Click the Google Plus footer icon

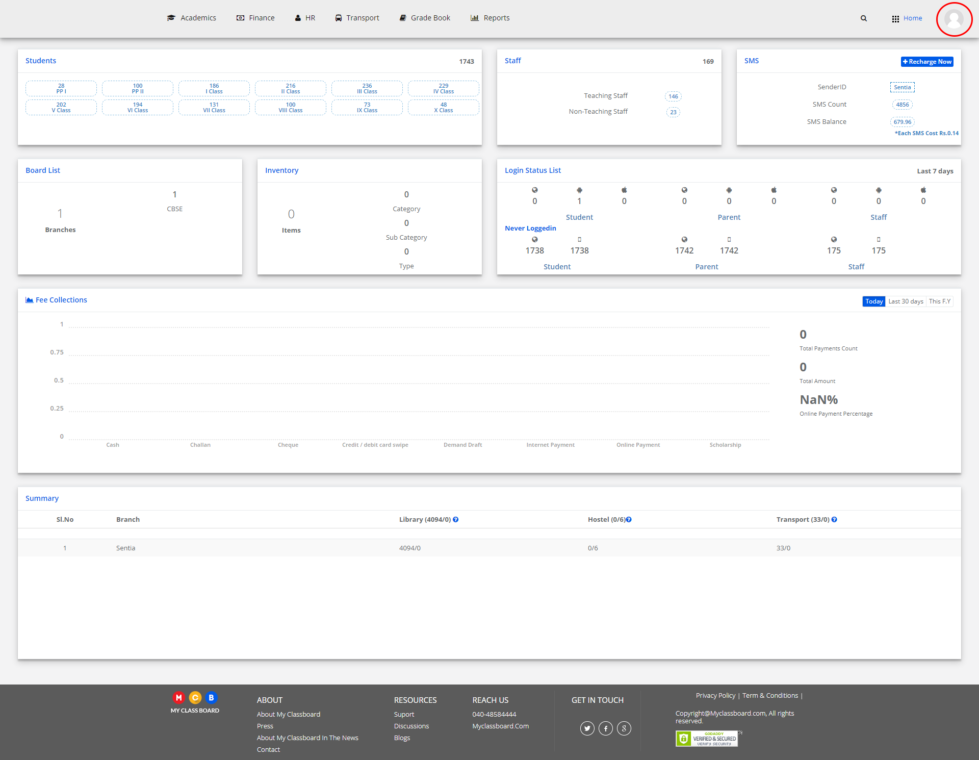click(624, 728)
